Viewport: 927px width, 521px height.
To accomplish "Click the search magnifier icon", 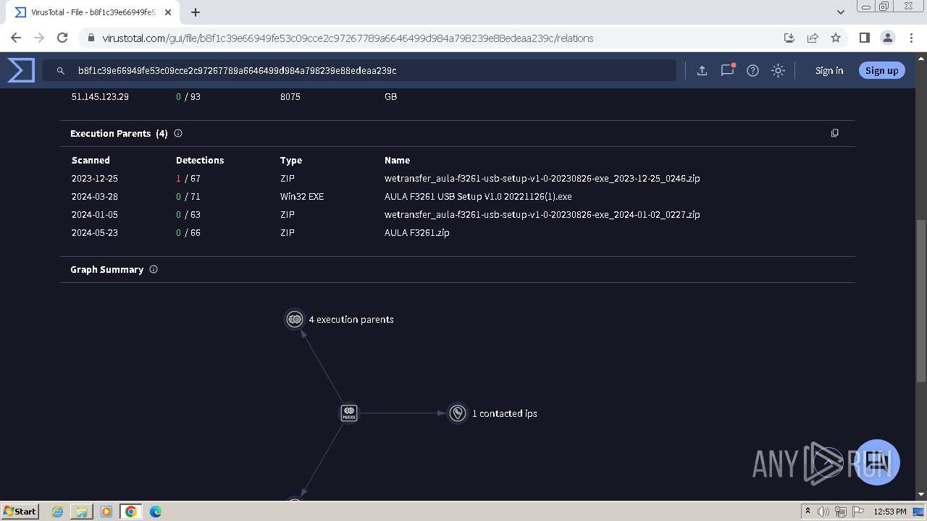I will (61, 70).
